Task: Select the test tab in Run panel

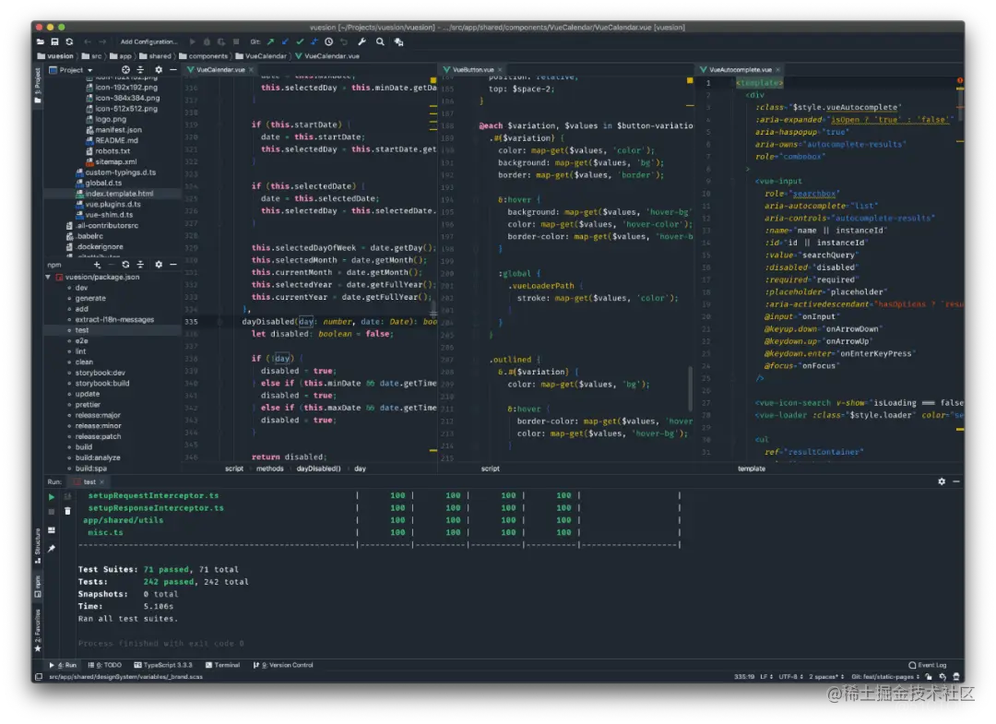Action: tap(89, 482)
